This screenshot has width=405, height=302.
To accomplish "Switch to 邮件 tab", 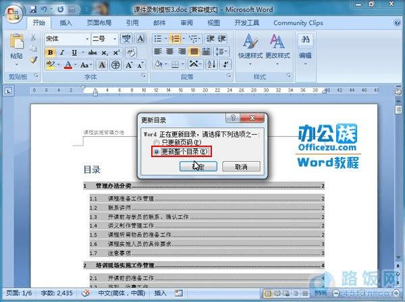I will click(x=159, y=23).
